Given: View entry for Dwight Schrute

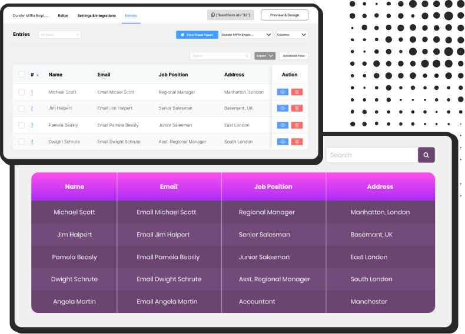Looking at the screenshot, I should pyautogui.click(x=283, y=142).
